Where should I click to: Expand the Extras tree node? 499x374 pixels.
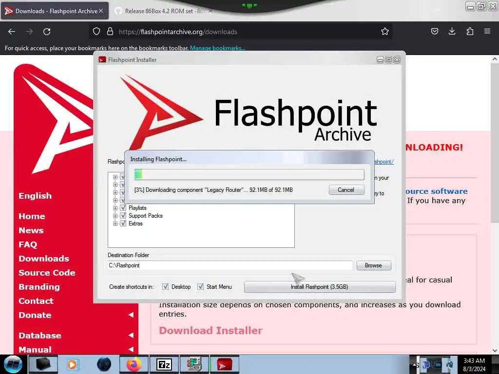click(115, 224)
